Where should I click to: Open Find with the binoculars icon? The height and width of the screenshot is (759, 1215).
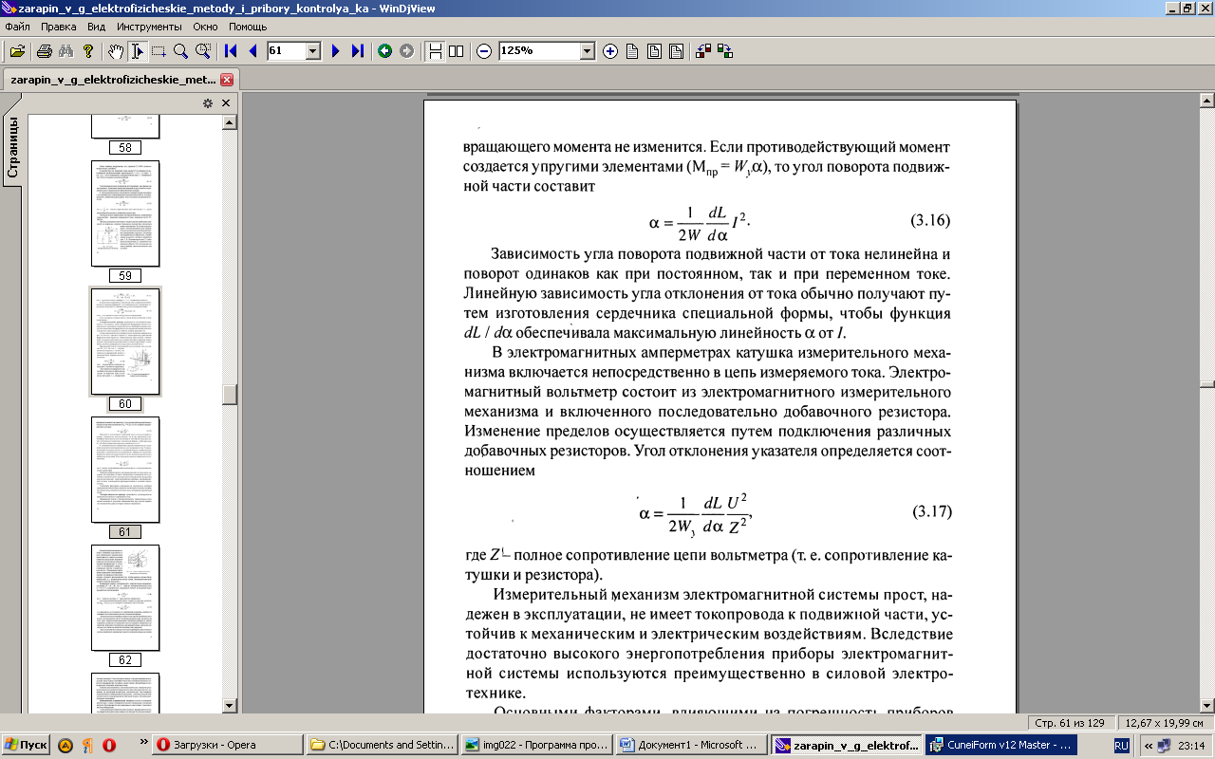(65, 51)
